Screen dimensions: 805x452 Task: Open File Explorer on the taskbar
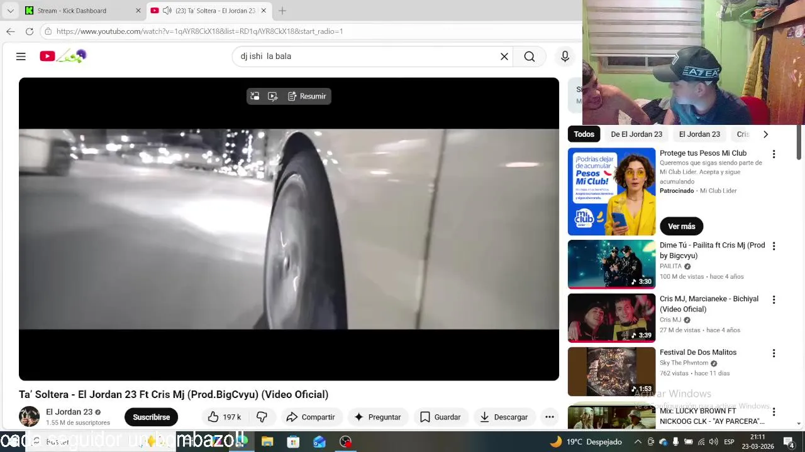(x=267, y=442)
